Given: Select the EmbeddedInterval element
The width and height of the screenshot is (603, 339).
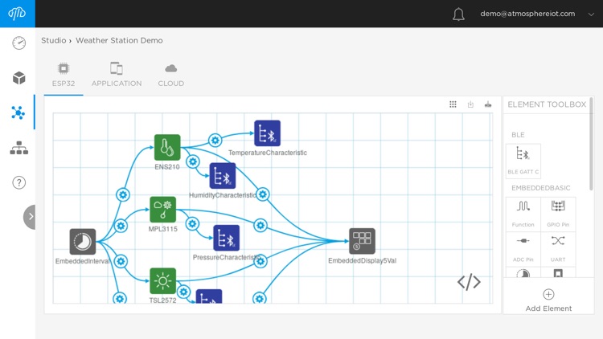Looking at the screenshot, I should tap(83, 242).
